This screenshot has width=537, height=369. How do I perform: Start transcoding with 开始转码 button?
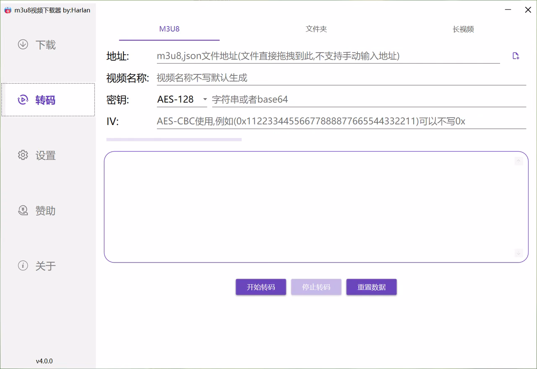tap(261, 287)
